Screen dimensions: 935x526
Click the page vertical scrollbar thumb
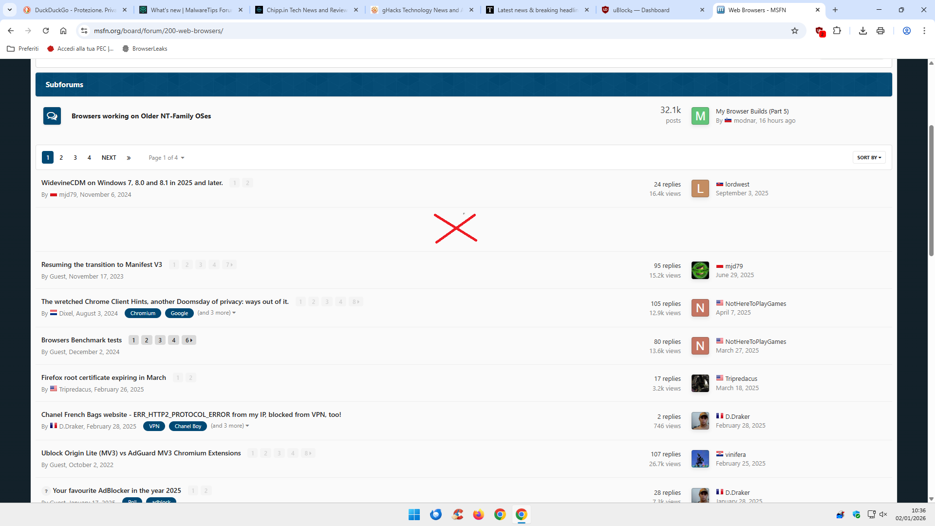click(931, 190)
